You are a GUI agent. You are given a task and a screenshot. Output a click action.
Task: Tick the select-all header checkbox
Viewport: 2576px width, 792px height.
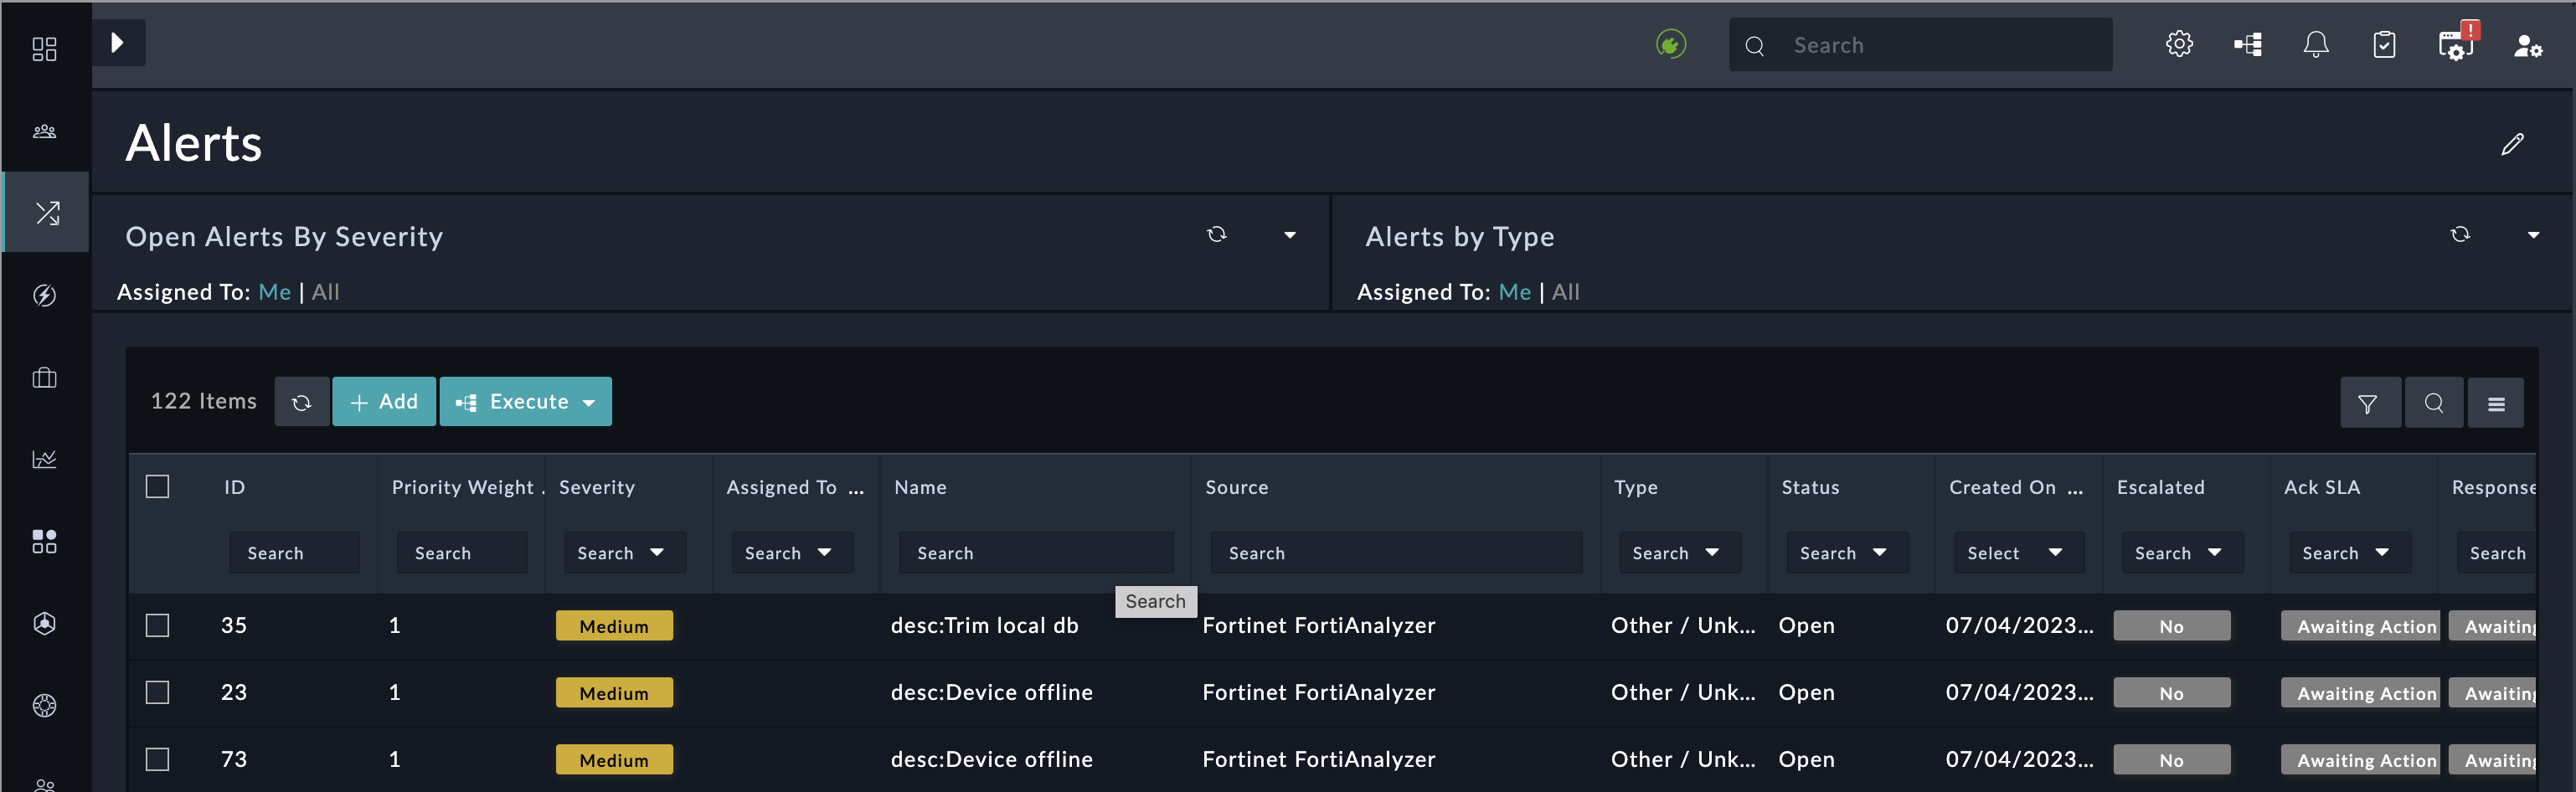(x=158, y=486)
